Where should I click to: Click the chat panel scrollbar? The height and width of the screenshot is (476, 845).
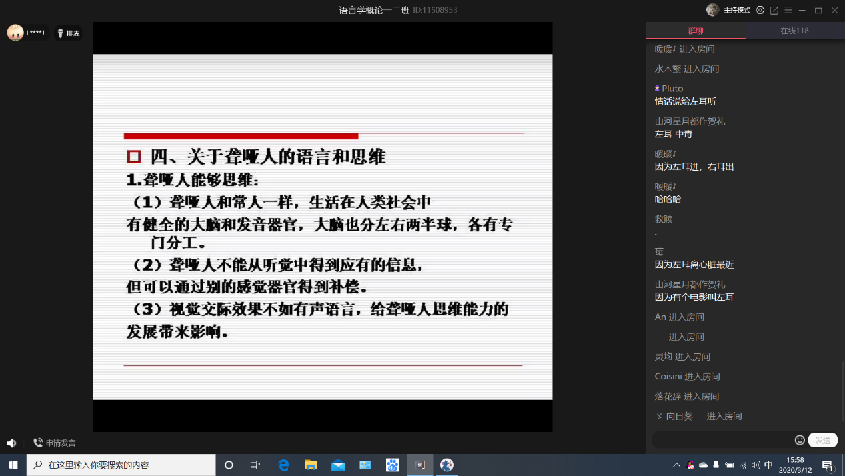(x=842, y=393)
